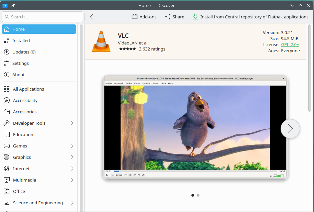Image resolution: width=314 pixels, height=212 pixels.
Task: Click the main content vertical scrollbar
Action: tap(310, 68)
